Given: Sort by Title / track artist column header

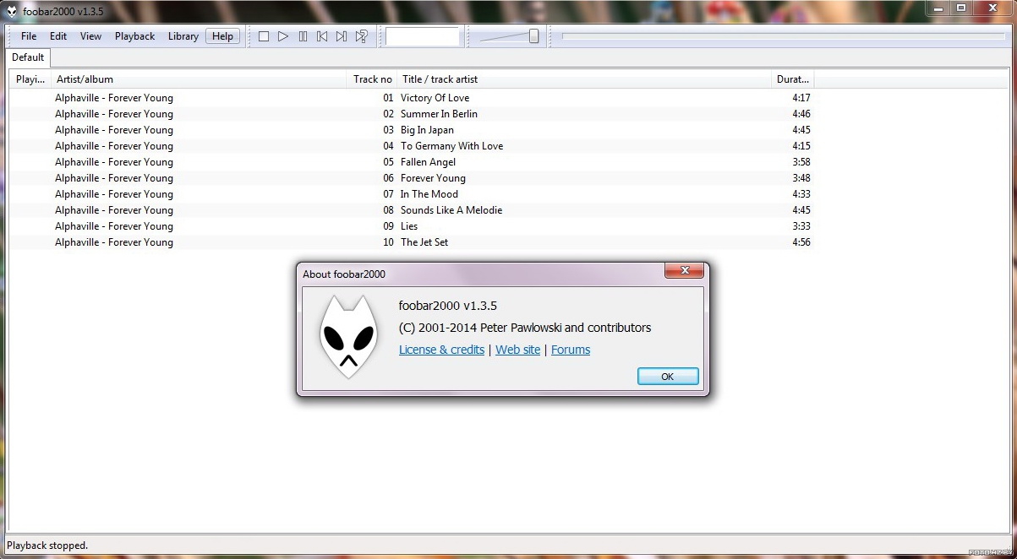Looking at the screenshot, I should 584,79.
